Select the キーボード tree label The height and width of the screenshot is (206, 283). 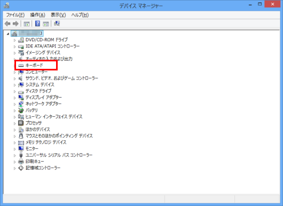(x=34, y=65)
